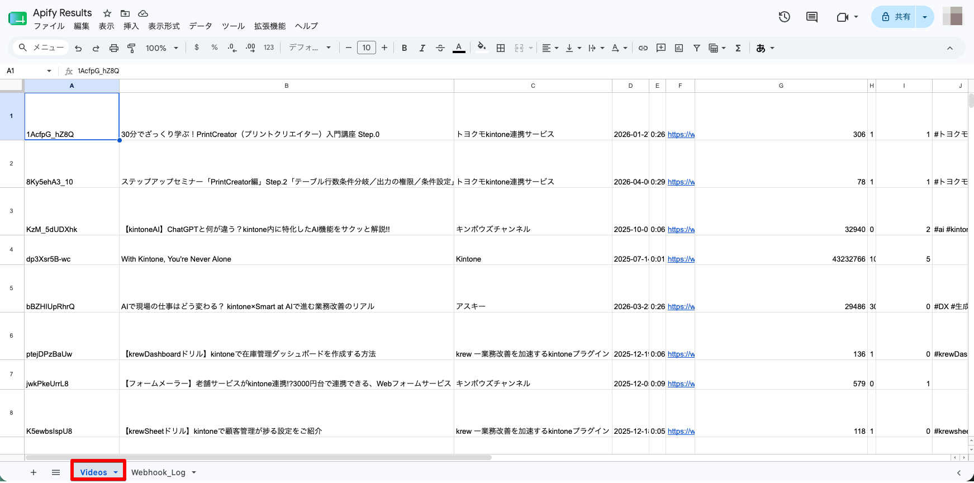The height and width of the screenshot is (483, 974).
Task: Hide the toolbar with up chevron
Action: point(950,48)
